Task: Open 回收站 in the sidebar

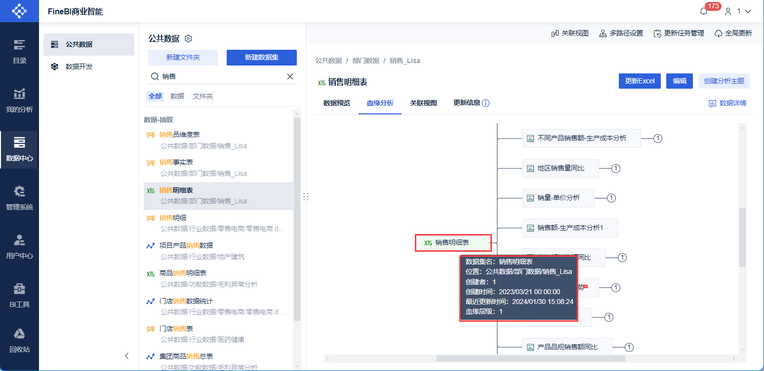Action: pyautogui.click(x=19, y=341)
